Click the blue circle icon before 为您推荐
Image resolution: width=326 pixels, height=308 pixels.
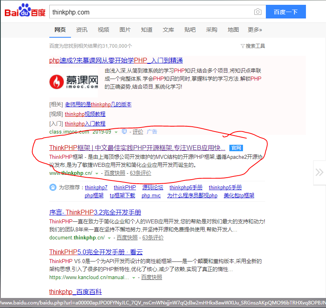53,187
